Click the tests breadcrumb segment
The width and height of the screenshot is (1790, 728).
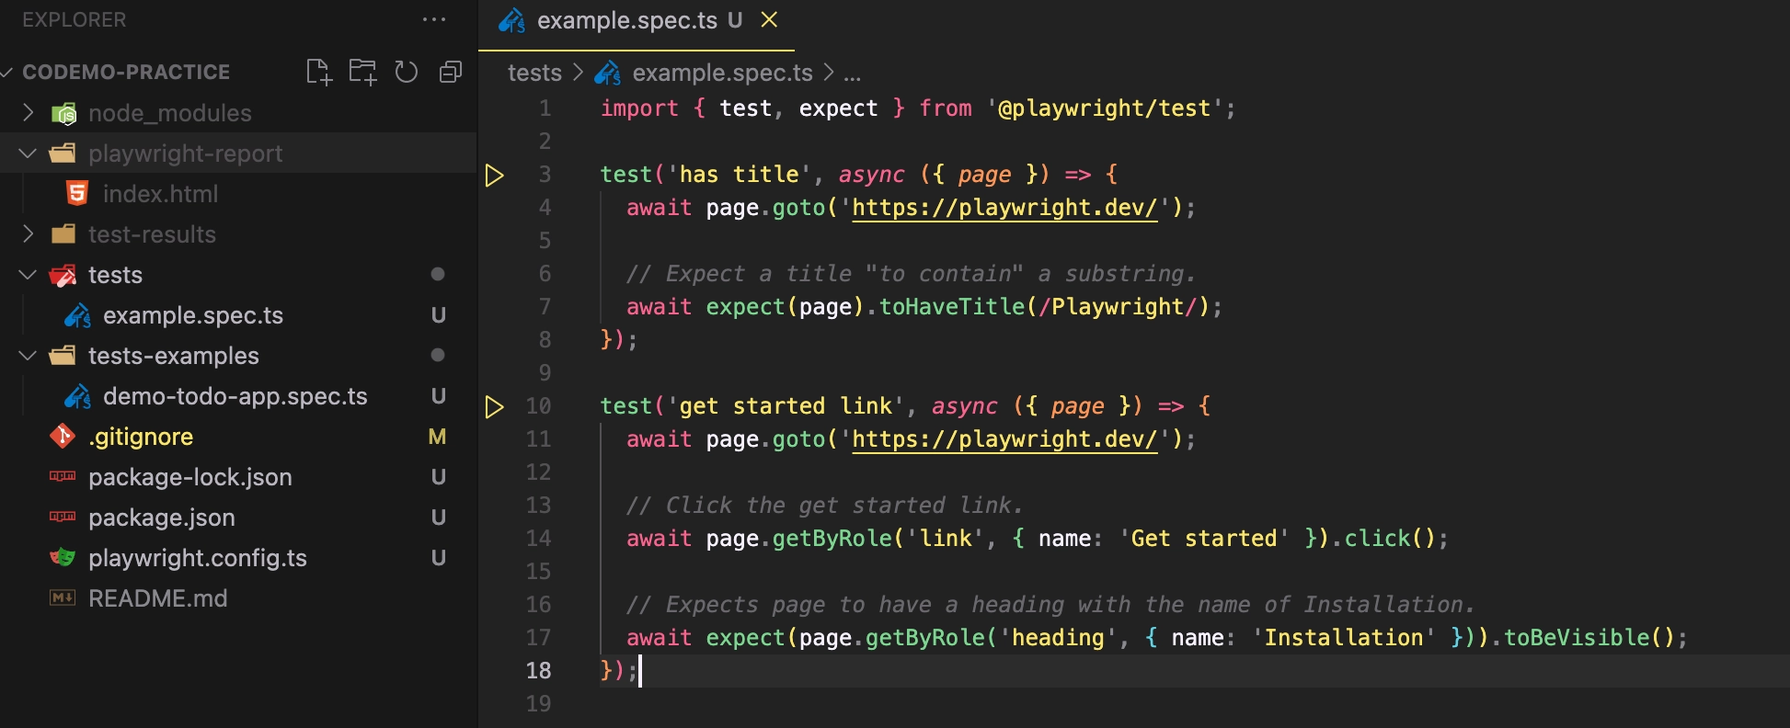534,73
